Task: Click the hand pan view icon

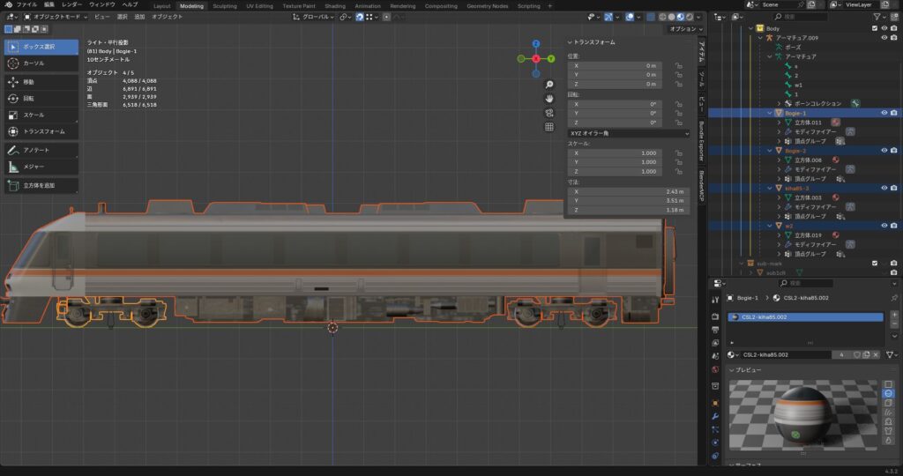Action: coord(549,99)
